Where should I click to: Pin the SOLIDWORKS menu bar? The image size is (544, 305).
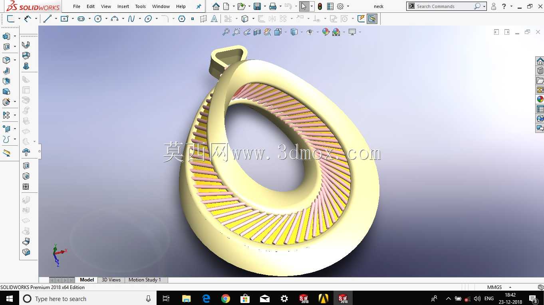click(199, 6)
